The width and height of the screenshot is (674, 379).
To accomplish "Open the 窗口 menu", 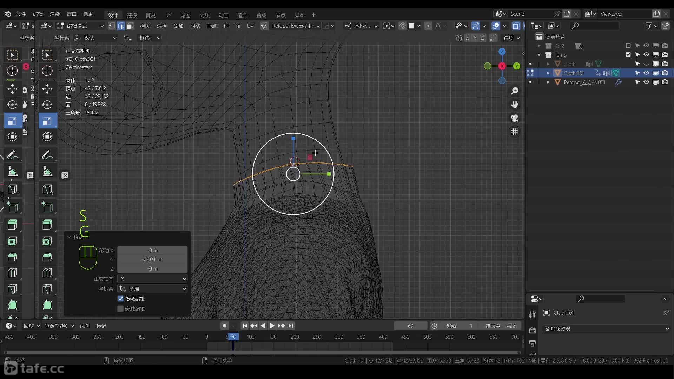I will click(71, 14).
